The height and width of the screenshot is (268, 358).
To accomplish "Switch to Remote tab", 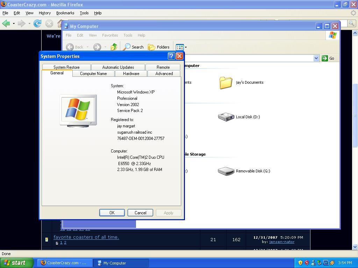I will 163,67.
